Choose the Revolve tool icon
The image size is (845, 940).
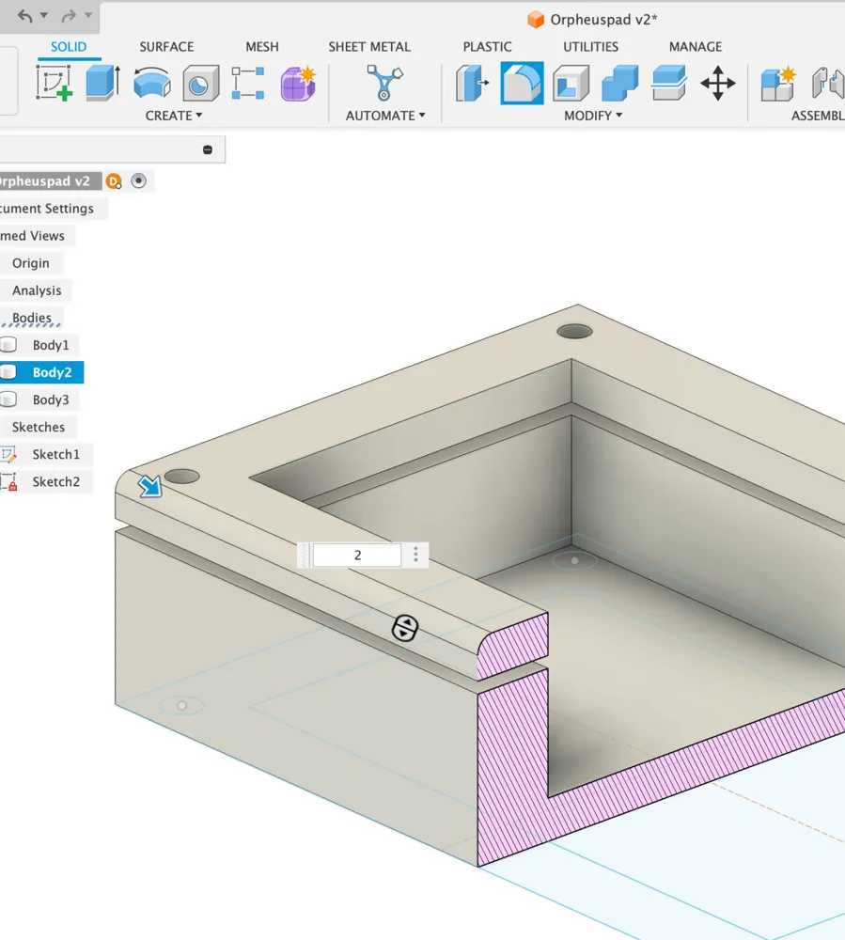coord(152,83)
